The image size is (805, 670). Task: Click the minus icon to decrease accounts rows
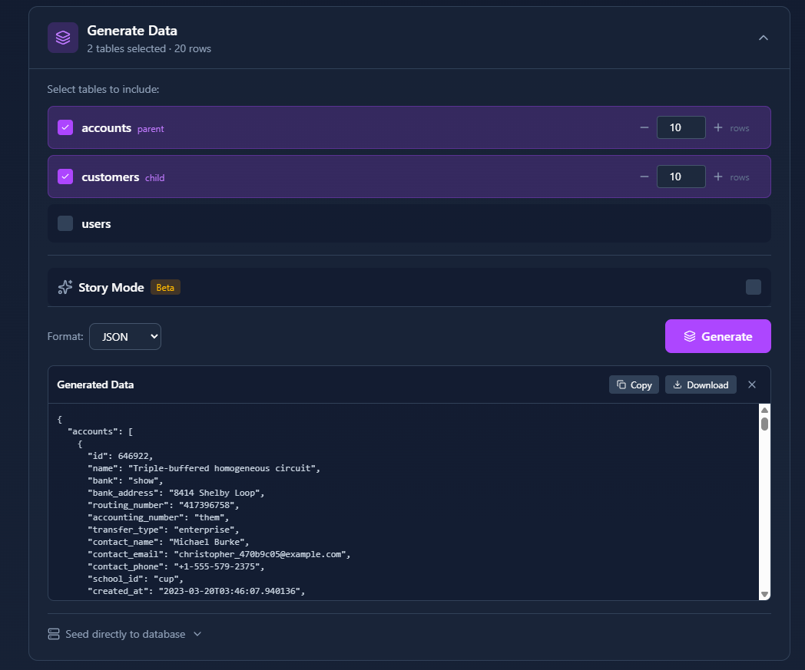tap(644, 127)
